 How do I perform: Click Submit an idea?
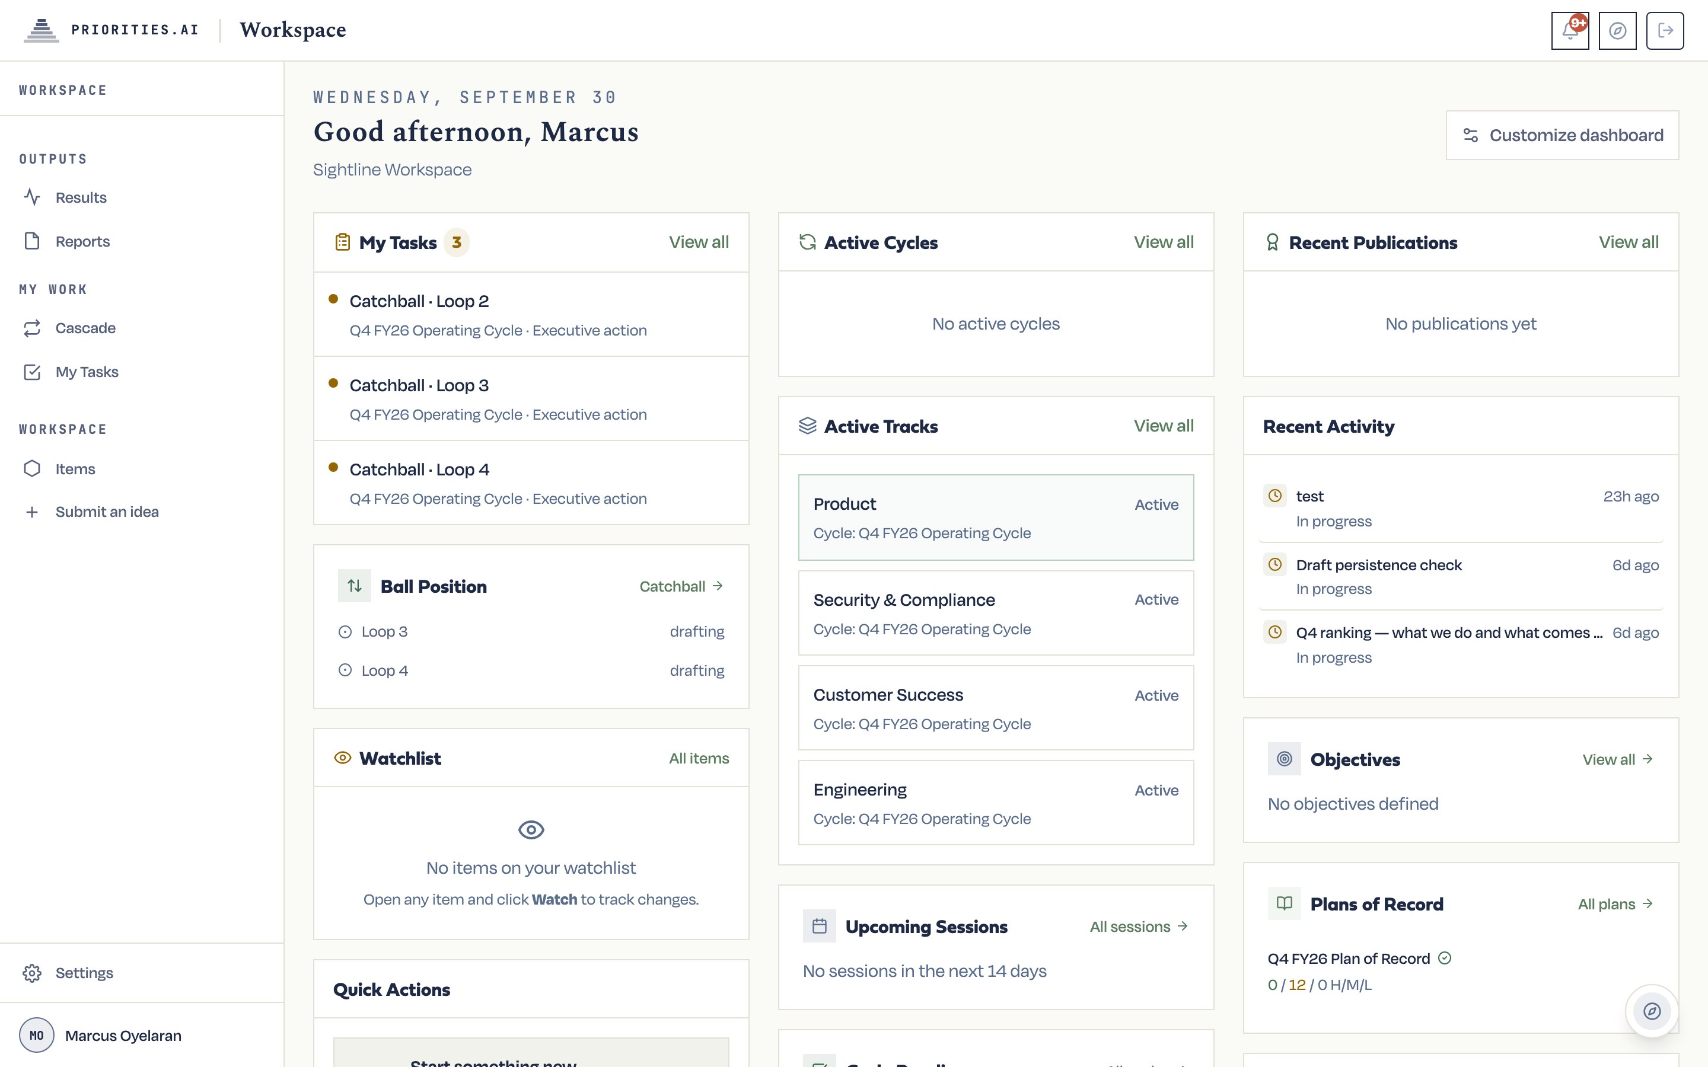[142, 512]
